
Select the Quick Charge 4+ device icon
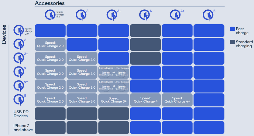[x=19, y=86]
